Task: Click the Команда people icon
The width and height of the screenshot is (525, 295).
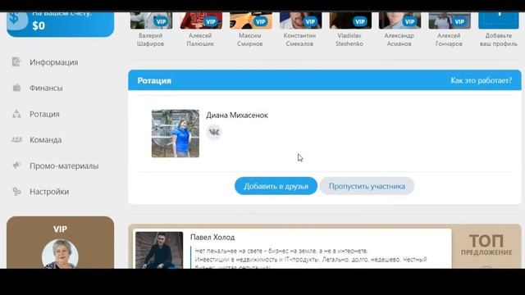Action: 16,139
